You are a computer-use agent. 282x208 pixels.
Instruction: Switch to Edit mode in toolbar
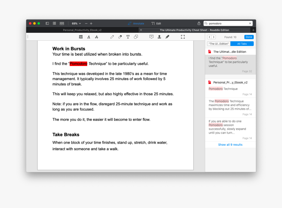tap(156, 23)
